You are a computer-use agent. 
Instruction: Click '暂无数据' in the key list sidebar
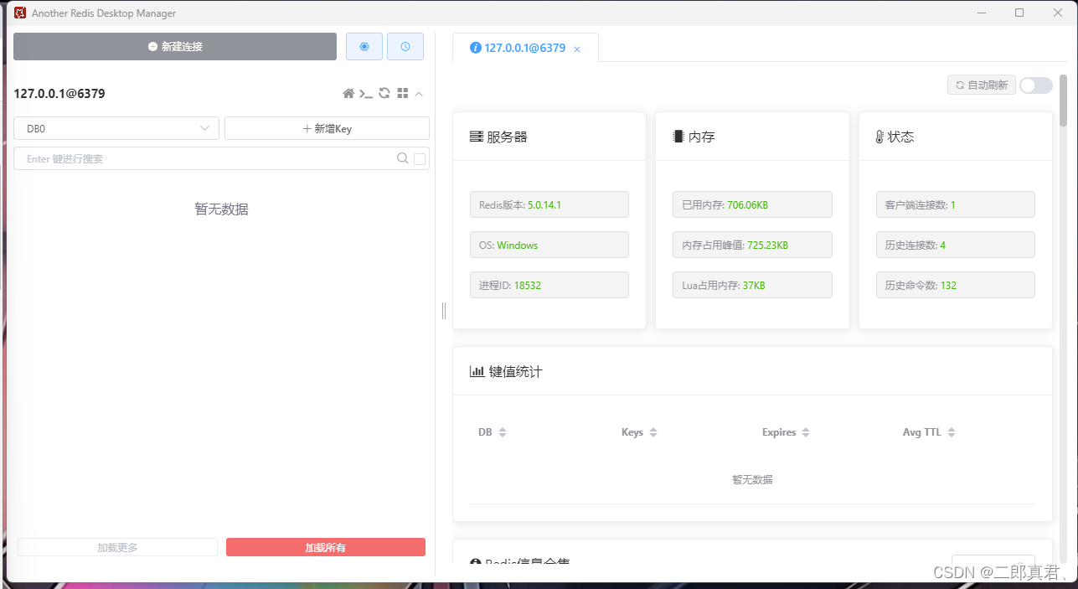coord(221,209)
